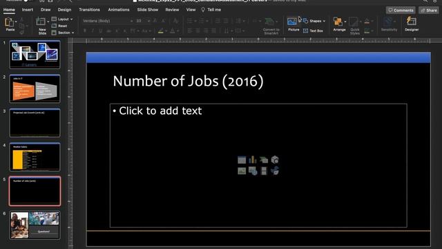Open the Section dropdown
The width and height of the screenshot is (442, 249).
(x=63, y=33)
